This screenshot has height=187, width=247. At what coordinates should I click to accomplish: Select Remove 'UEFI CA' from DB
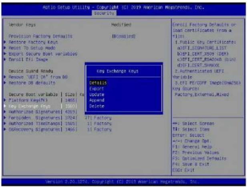(x=38, y=77)
